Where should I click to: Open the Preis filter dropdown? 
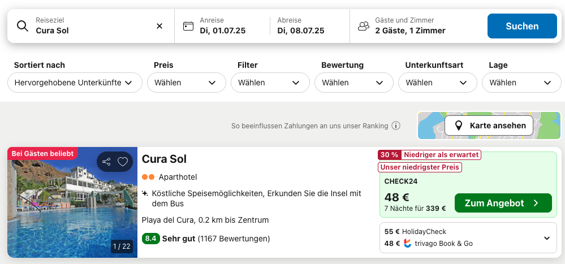click(x=186, y=83)
